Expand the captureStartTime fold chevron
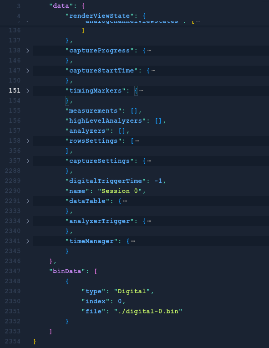This screenshot has height=348, width=269. (x=28, y=71)
